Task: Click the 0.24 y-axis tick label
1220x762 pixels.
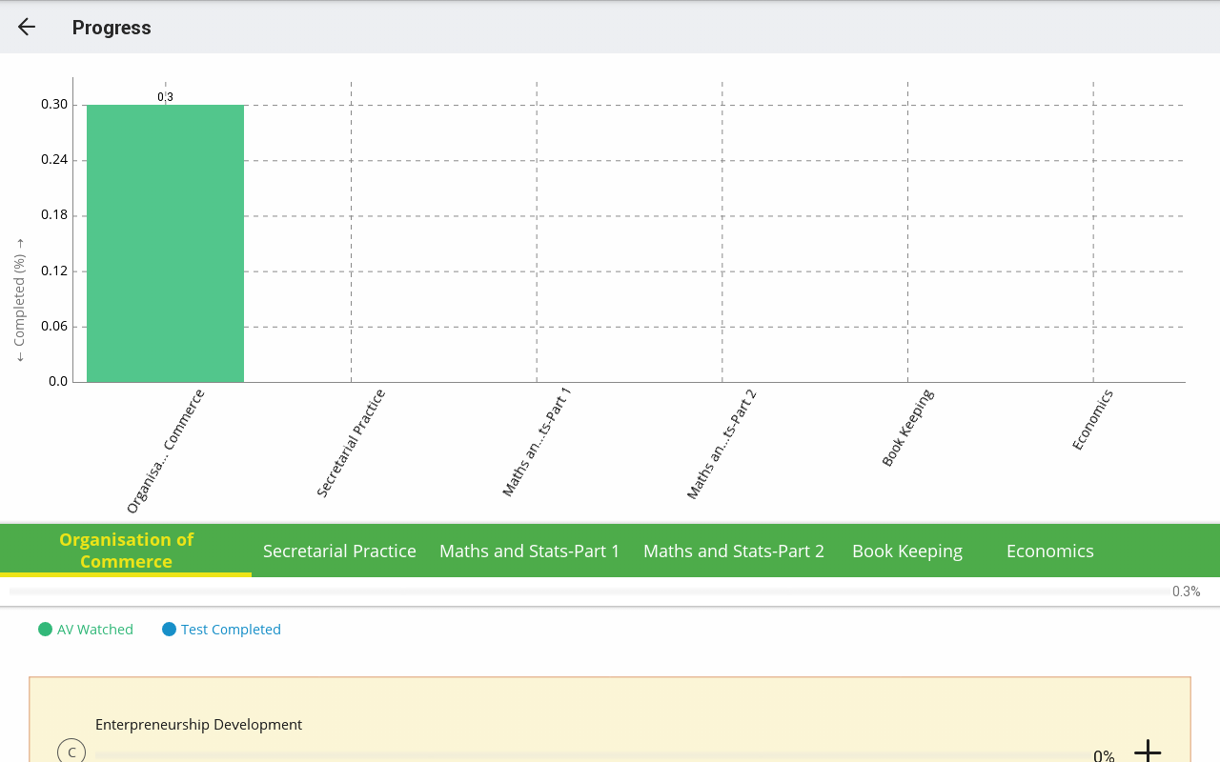Action: click(54, 159)
